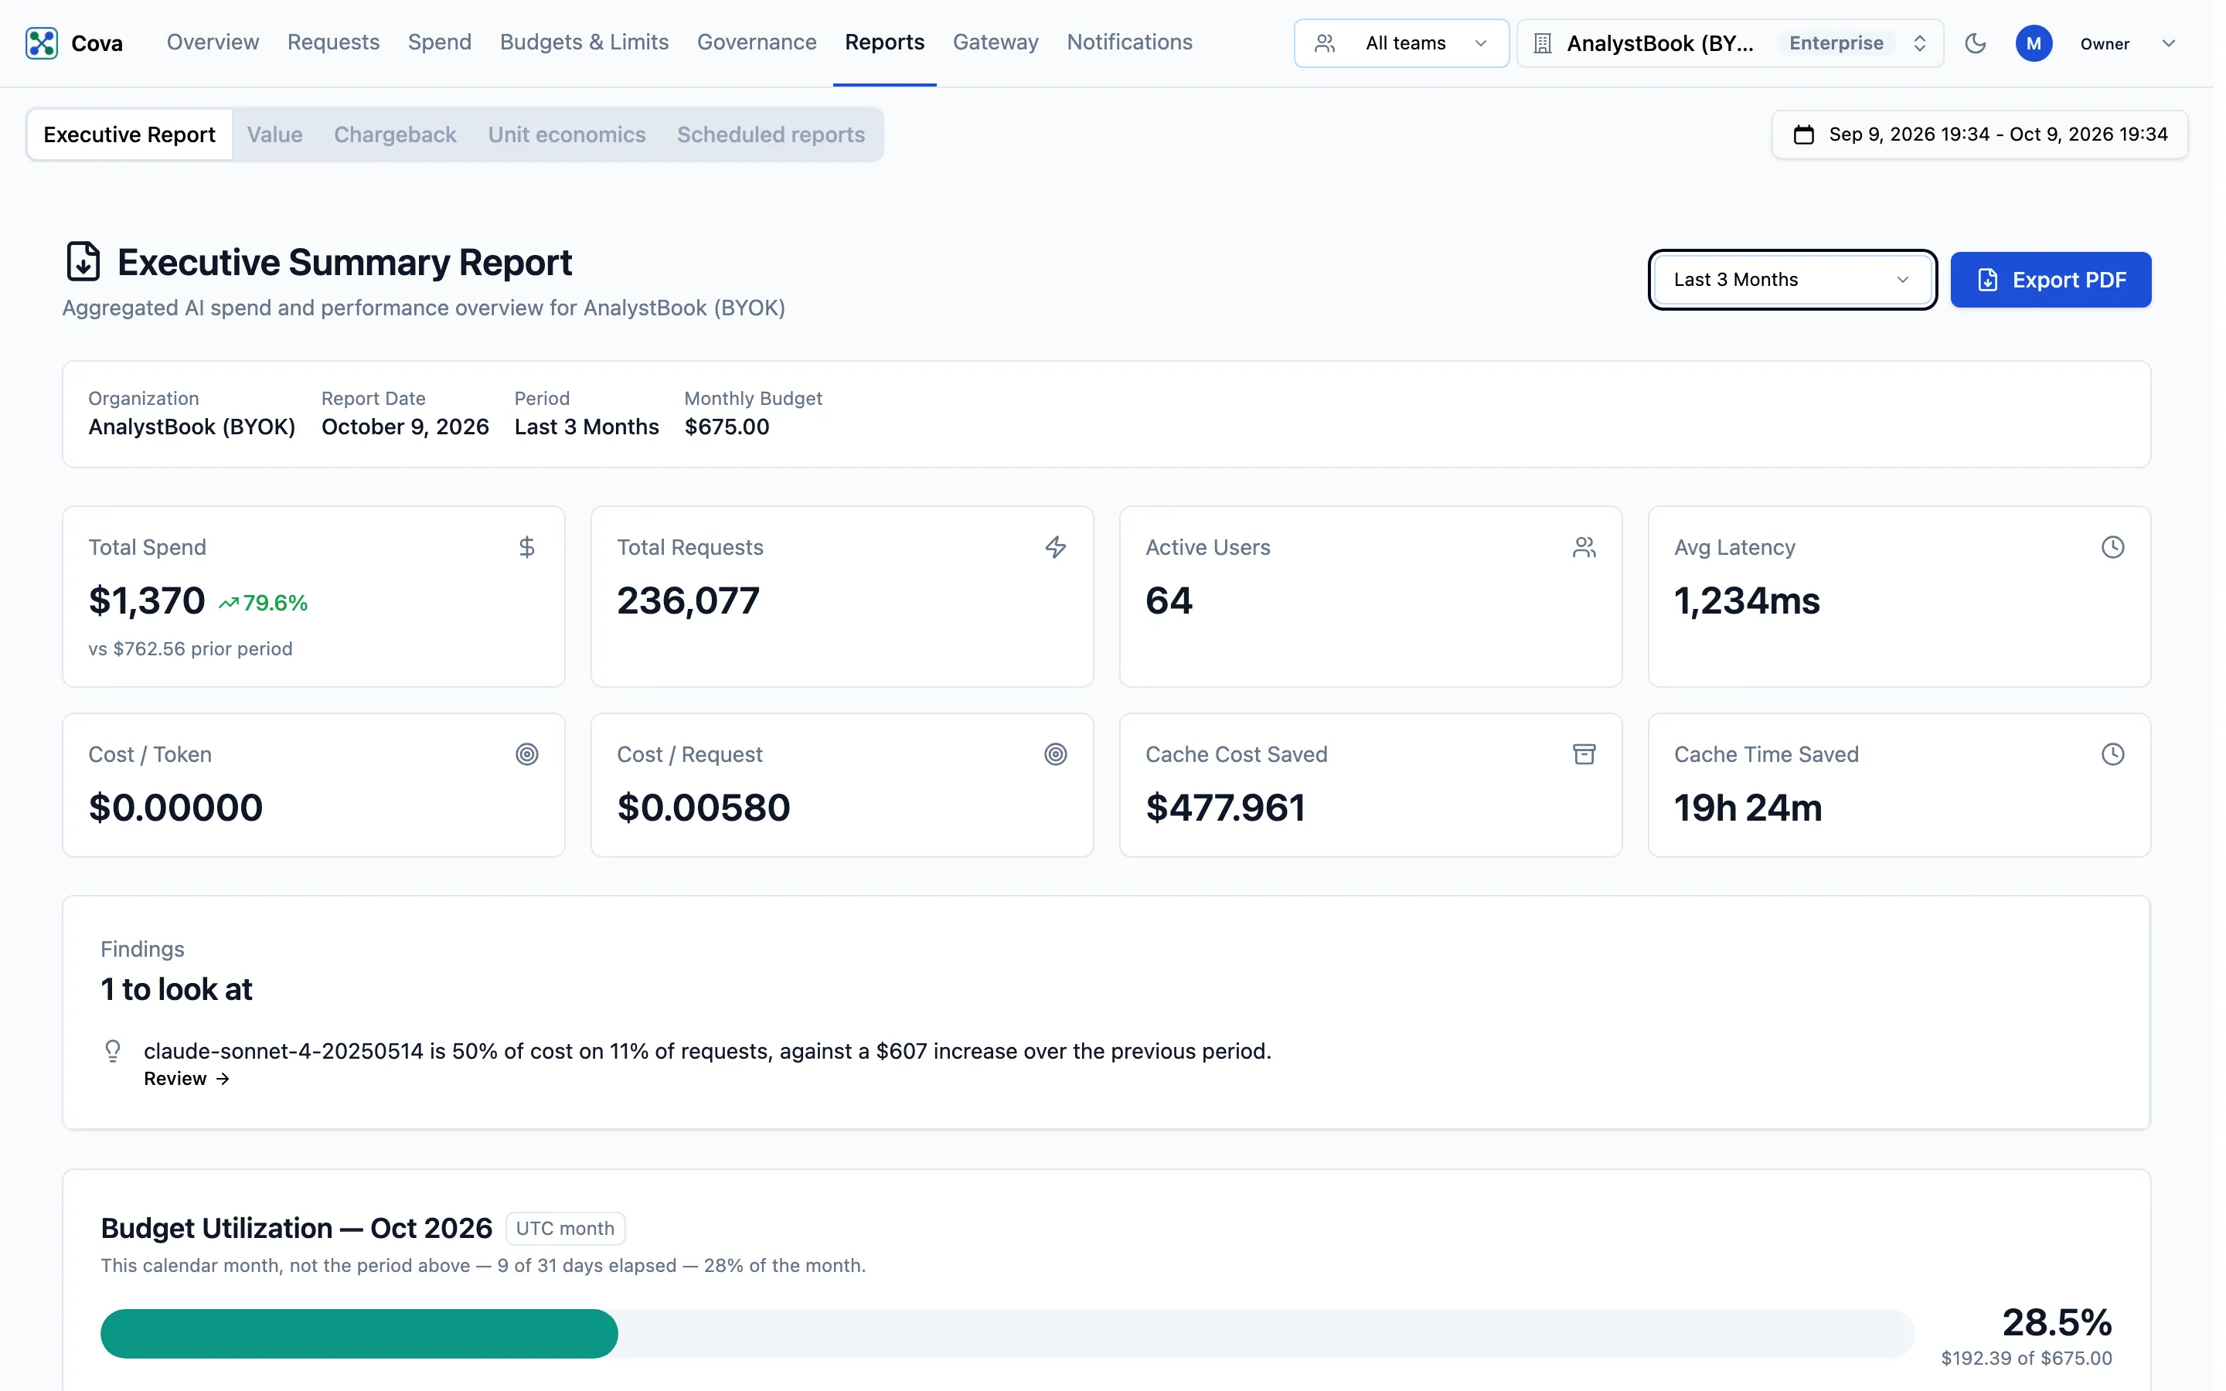Switch to the Unit economics tab

coord(567,135)
